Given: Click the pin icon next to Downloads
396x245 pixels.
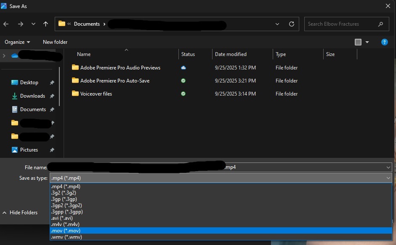Looking at the screenshot, I should 52,96.
